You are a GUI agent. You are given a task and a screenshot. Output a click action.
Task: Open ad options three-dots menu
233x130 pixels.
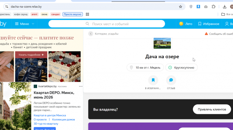81,86
